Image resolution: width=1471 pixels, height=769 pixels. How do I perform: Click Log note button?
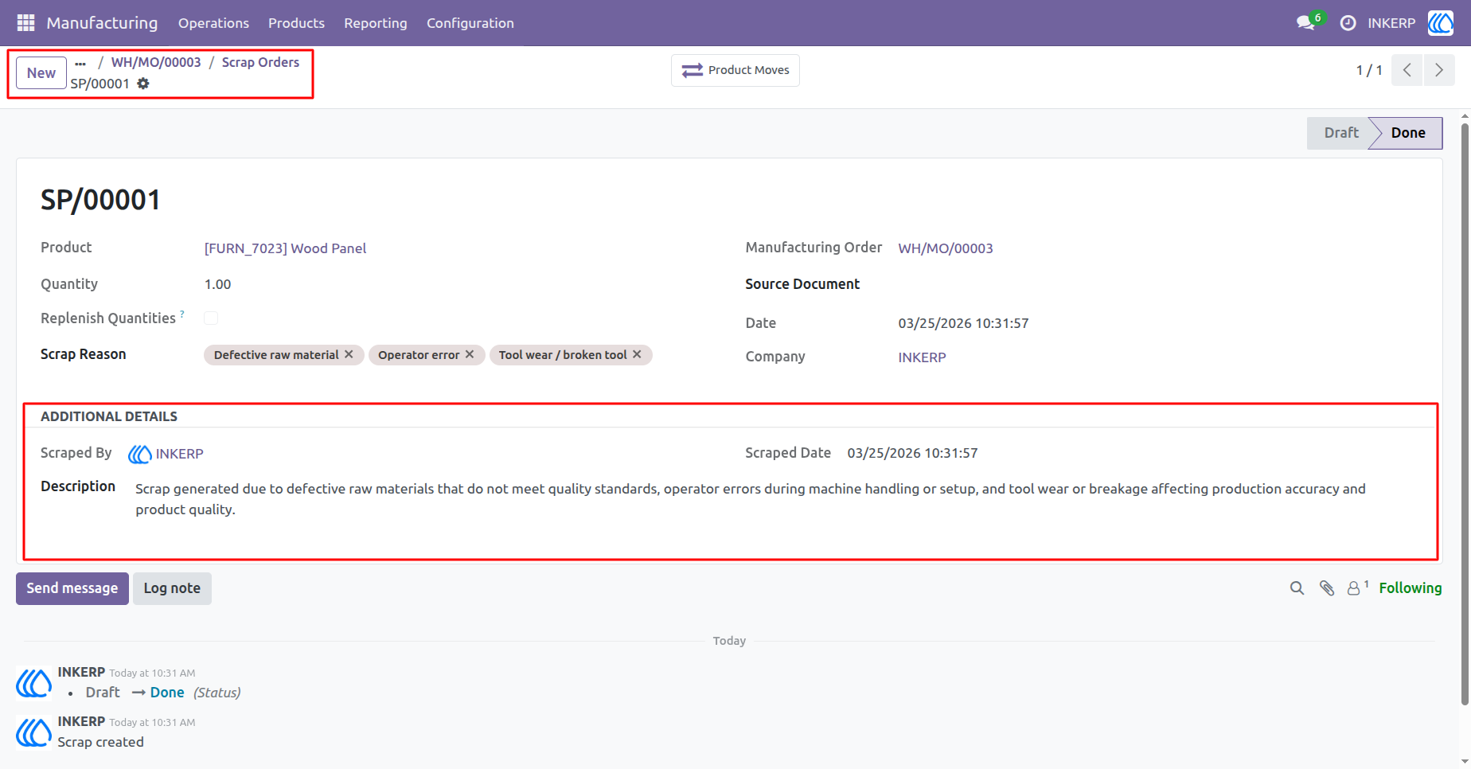pyautogui.click(x=172, y=588)
